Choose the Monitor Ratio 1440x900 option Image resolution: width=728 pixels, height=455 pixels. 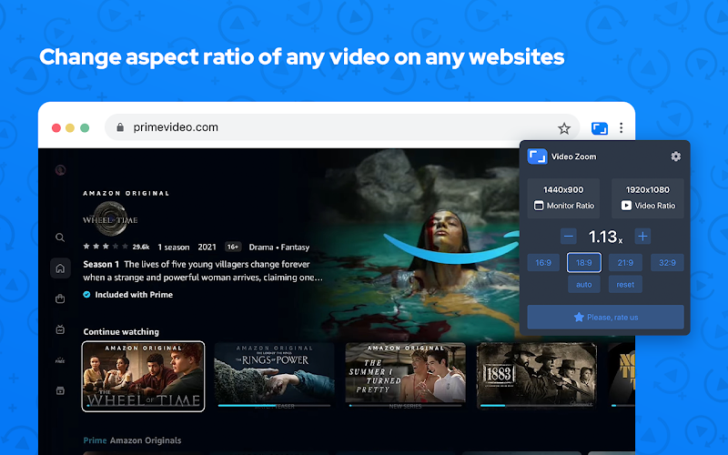click(563, 197)
